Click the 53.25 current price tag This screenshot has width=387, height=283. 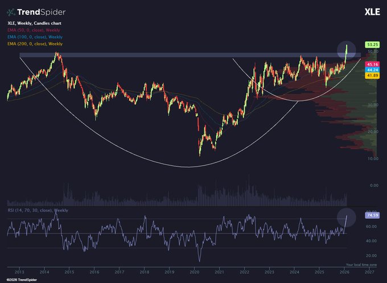click(x=372, y=45)
